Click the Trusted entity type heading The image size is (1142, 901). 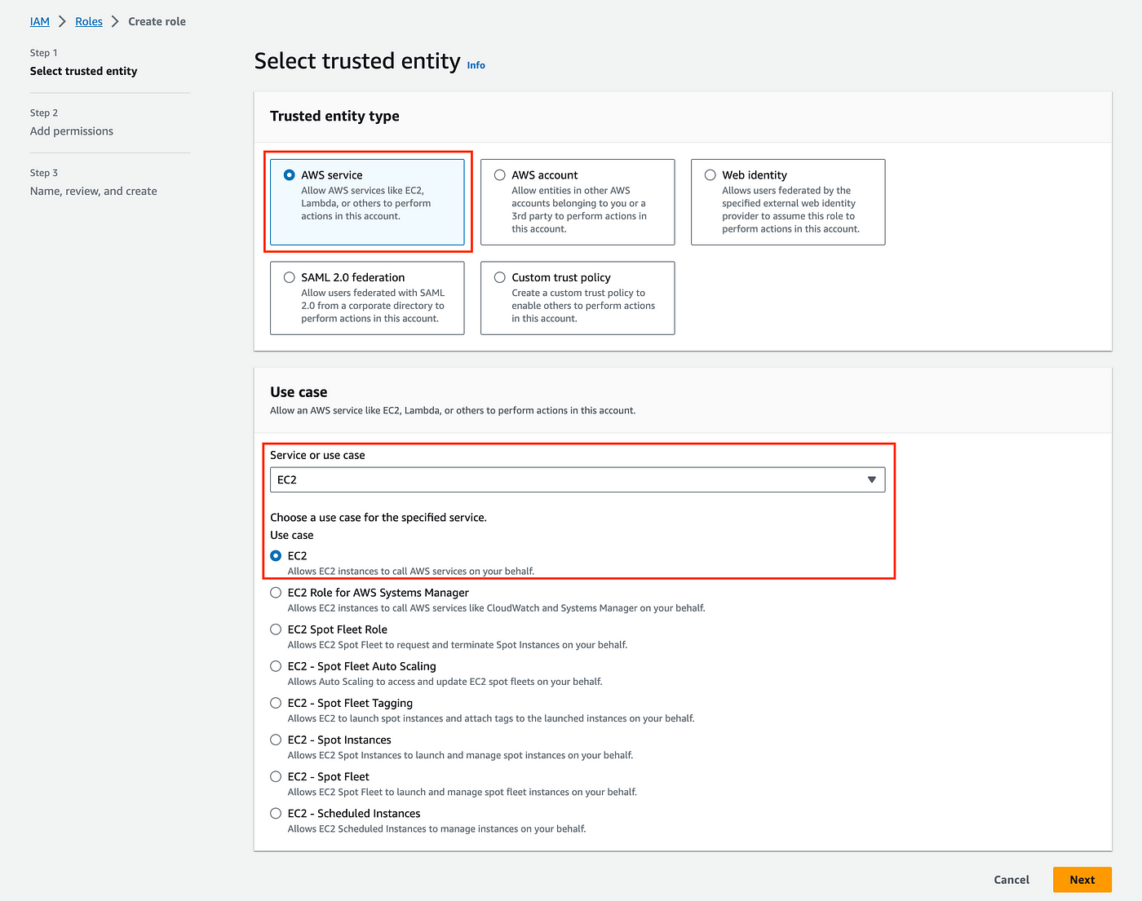[334, 116]
